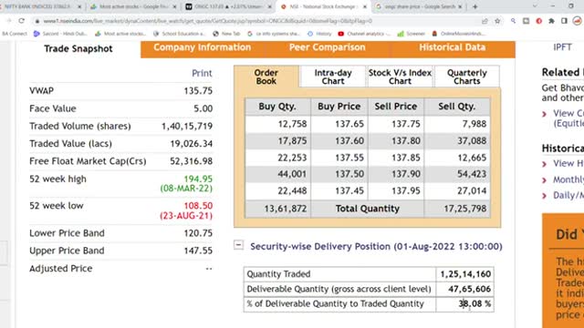Click buy price 137.60 cell

click(x=339, y=141)
